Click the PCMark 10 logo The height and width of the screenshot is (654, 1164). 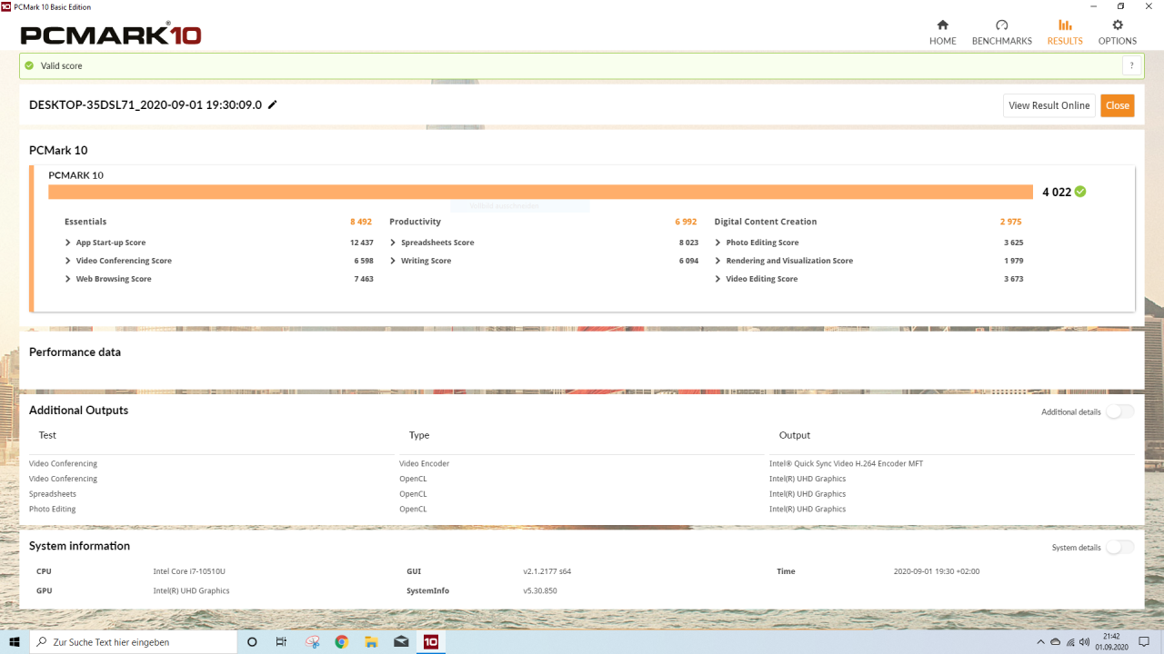click(x=111, y=35)
